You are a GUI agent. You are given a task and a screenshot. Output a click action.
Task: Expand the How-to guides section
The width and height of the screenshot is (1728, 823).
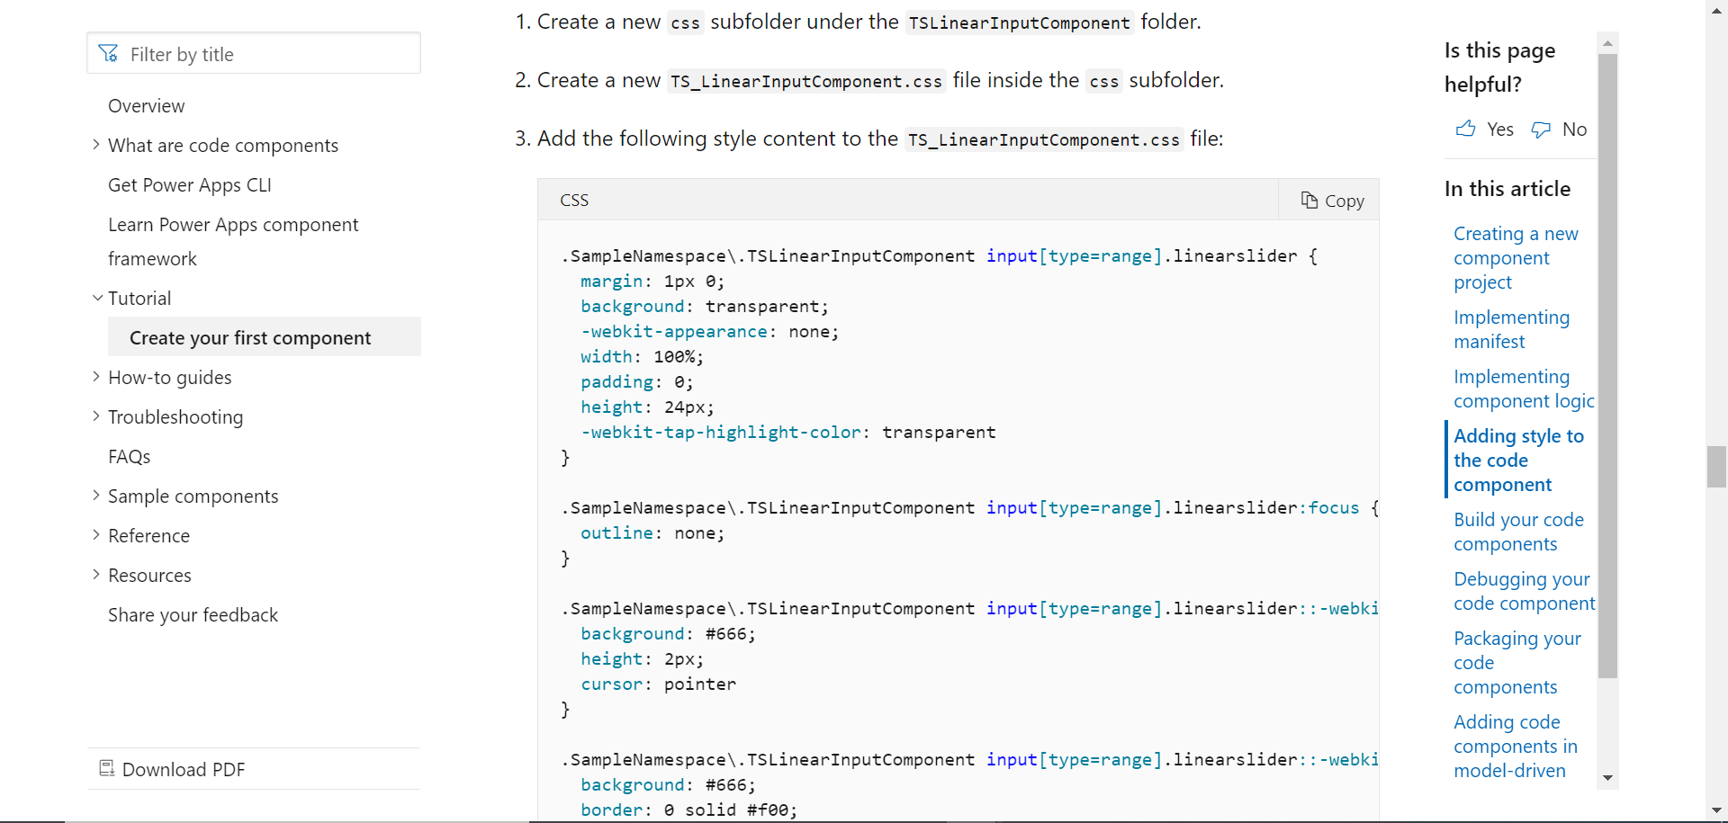coord(96,376)
